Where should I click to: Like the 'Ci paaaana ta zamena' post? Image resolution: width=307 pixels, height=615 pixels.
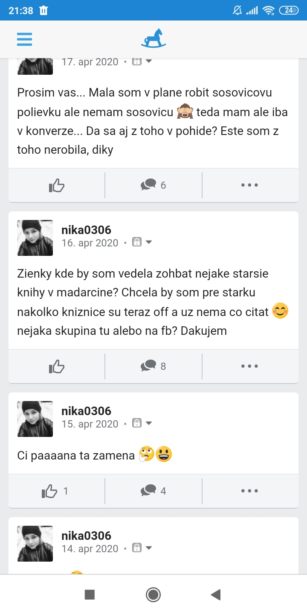55,491
